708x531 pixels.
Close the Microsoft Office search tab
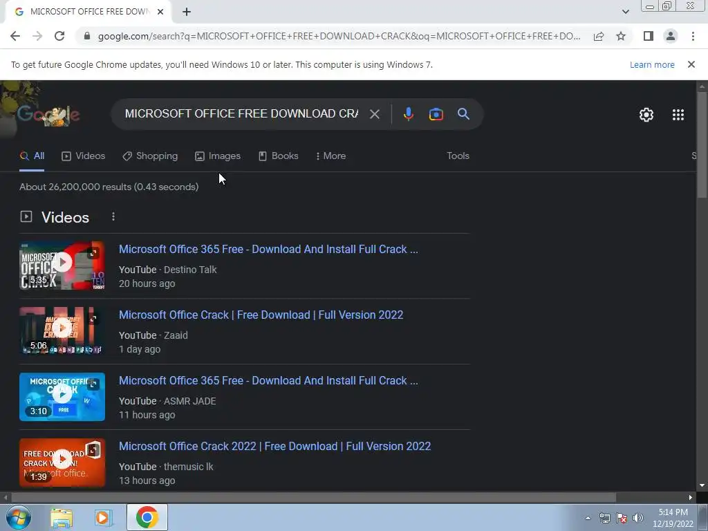point(160,12)
